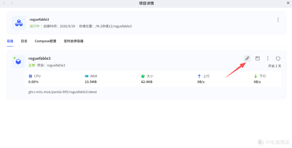Open the container terminal window icon
The height and width of the screenshot is (148, 292).
coord(257,58)
